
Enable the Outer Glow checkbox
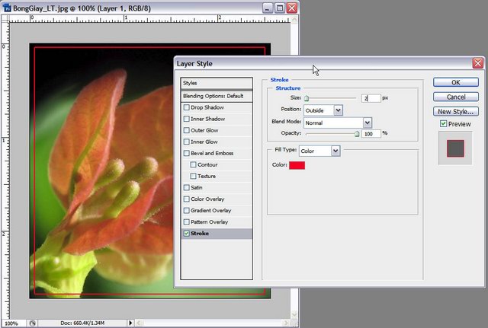pyautogui.click(x=187, y=130)
